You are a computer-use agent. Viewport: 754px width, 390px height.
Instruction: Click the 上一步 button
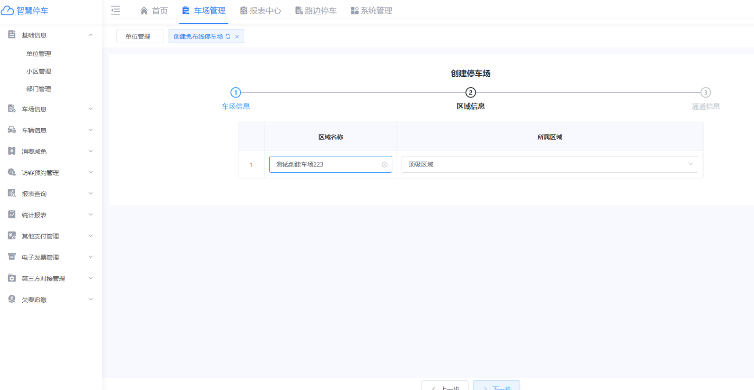[445, 386]
